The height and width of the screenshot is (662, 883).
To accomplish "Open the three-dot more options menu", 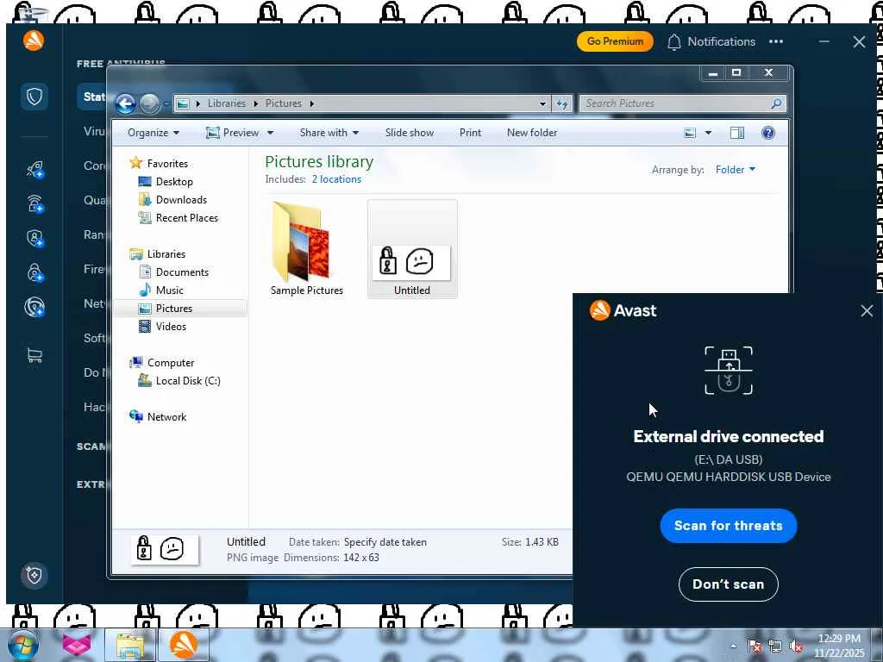I will [x=776, y=41].
